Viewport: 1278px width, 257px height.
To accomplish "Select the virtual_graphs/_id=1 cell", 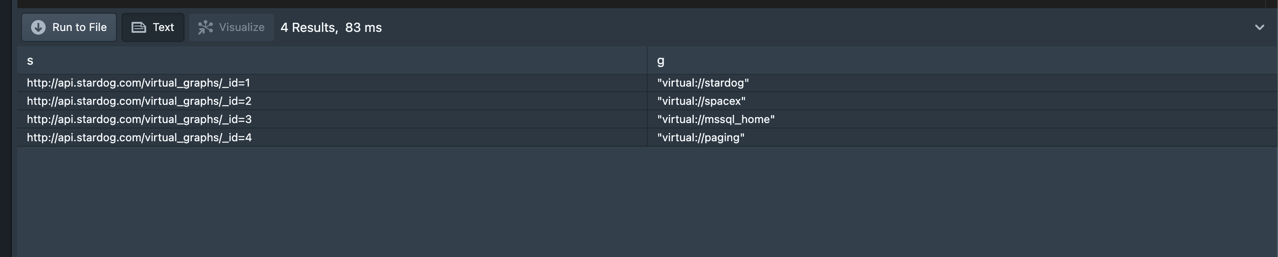I will click(138, 82).
